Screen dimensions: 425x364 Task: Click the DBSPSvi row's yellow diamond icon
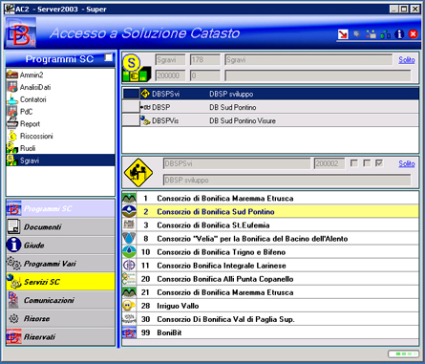(x=145, y=94)
